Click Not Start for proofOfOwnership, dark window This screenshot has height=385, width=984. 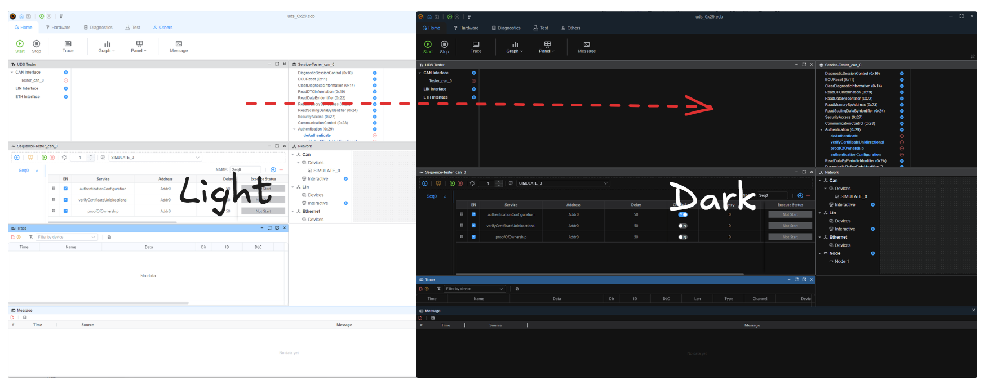pos(790,237)
